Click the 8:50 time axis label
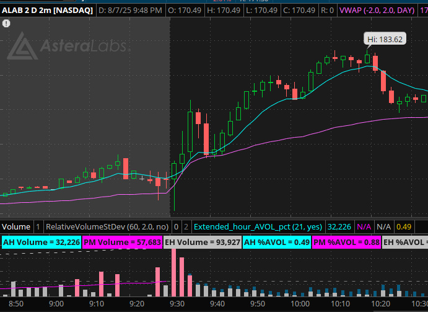This screenshot has width=428, height=312. [x=16, y=304]
